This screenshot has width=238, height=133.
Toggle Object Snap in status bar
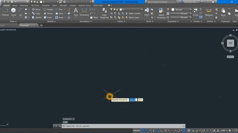click(x=178, y=130)
